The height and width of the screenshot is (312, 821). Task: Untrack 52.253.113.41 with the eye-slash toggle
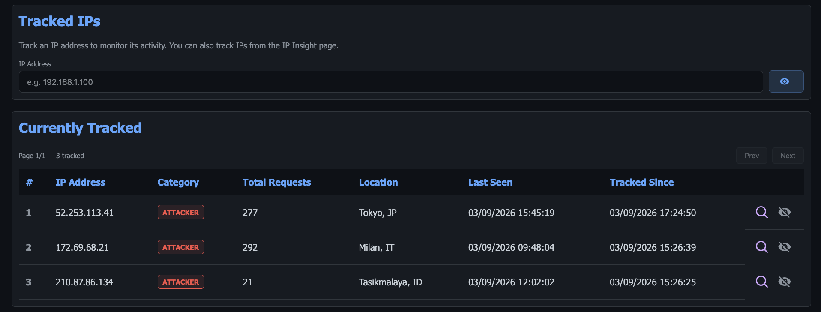(785, 212)
